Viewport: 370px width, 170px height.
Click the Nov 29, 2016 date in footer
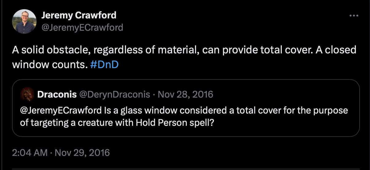(x=82, y=153)
